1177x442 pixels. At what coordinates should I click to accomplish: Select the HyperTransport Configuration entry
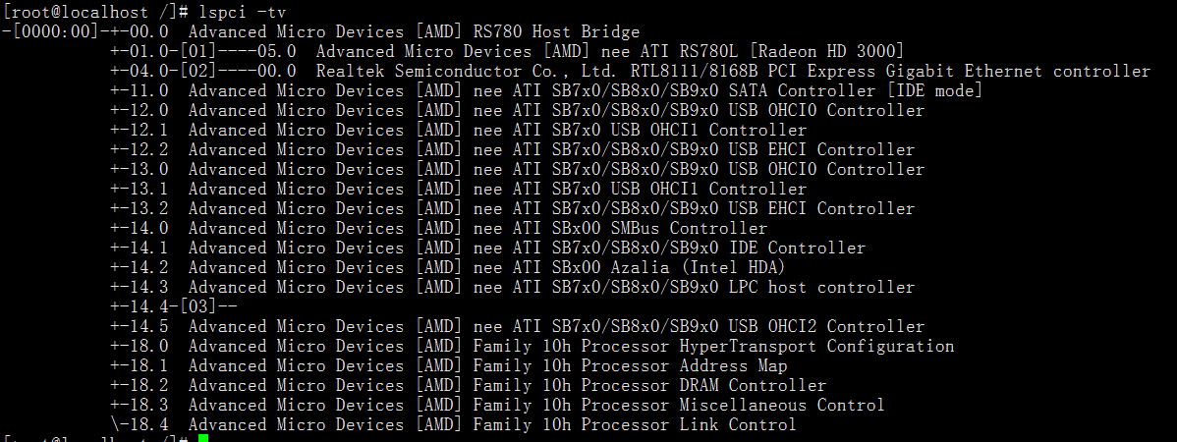click(x=570, y=346)
